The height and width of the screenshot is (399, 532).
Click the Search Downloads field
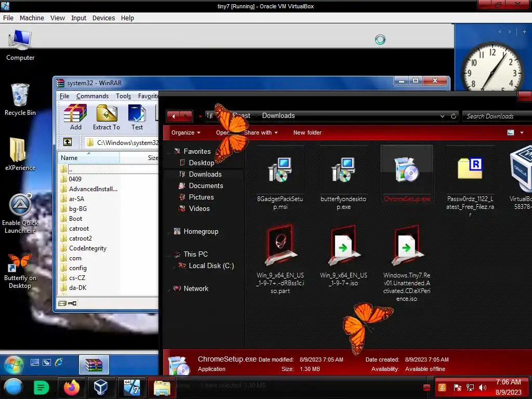click(x=497, y=116)
